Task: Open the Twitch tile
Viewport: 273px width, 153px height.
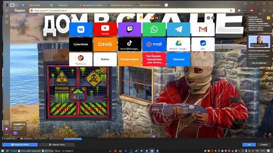Action: click(x=130, y=29)
